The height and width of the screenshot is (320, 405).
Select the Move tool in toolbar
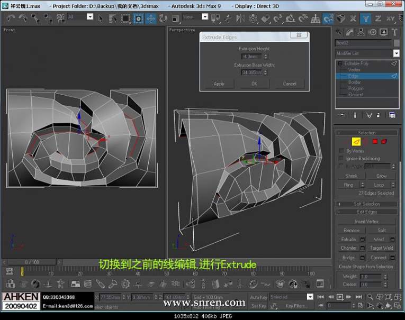pyautogui.click(x=151, y=19)
